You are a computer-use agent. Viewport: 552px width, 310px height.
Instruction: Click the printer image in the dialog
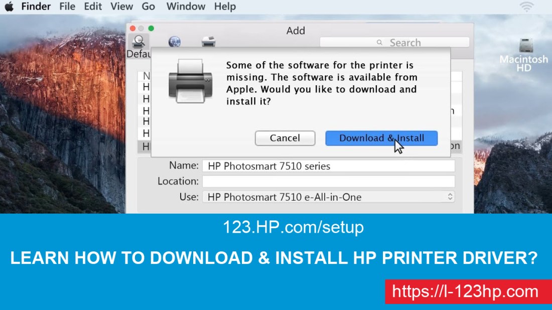(190, 80)
